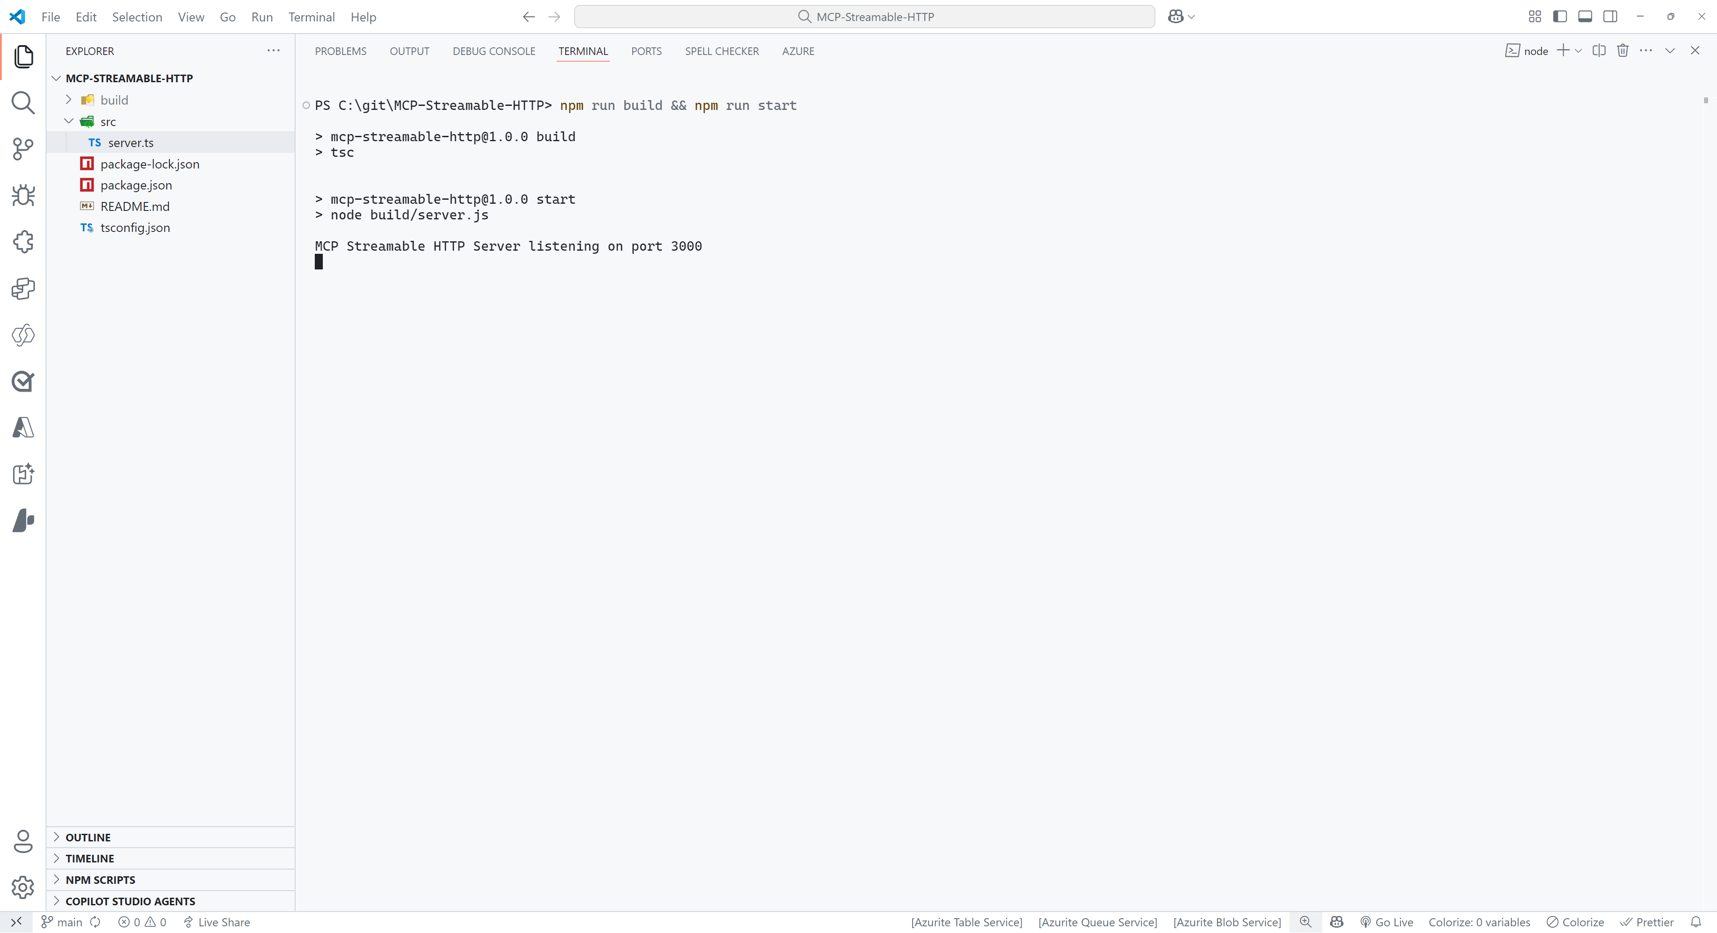
Task: Open the Run and Debug view
Action: (24, 195)
